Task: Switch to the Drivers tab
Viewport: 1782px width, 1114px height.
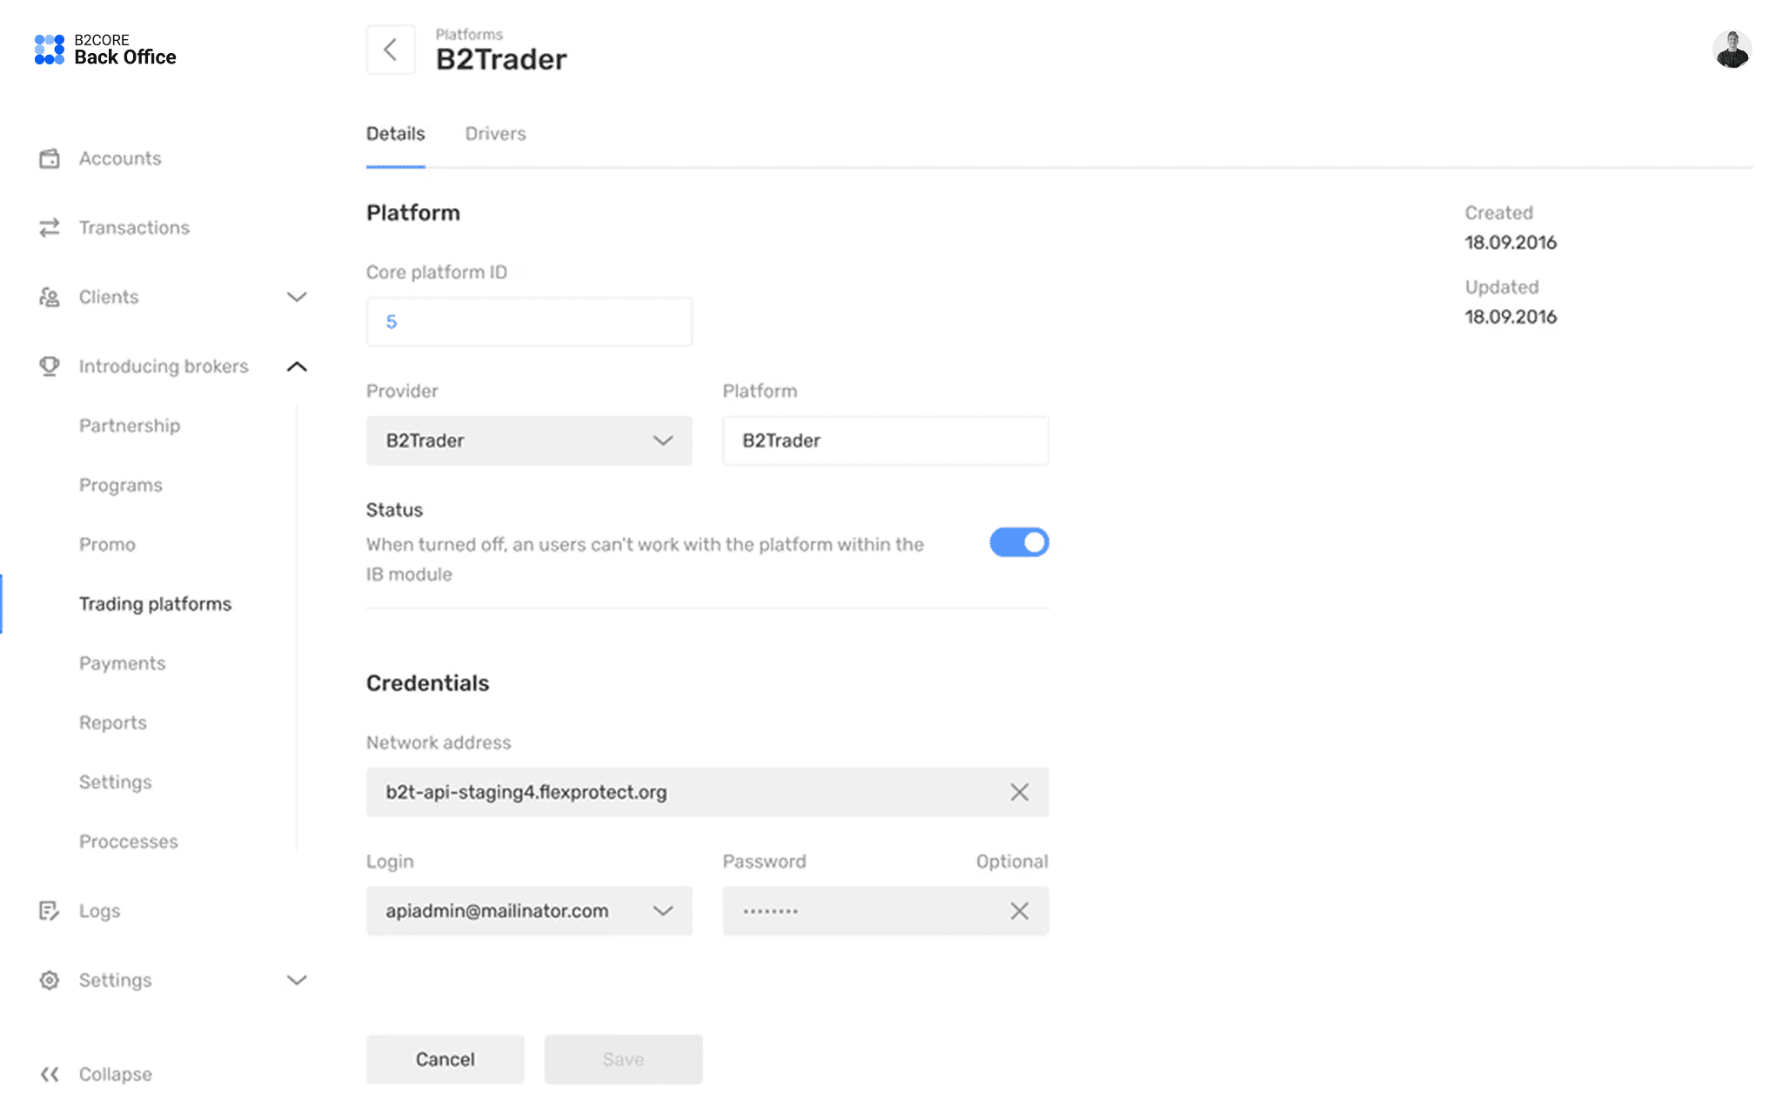Action: click(495, 133)
